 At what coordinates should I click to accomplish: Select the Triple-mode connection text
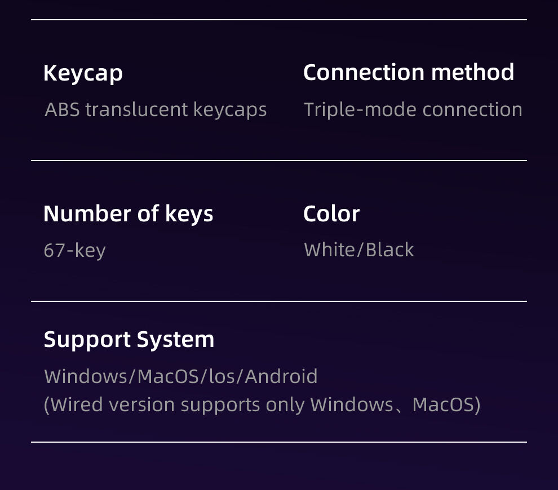[x=413, y=110]
